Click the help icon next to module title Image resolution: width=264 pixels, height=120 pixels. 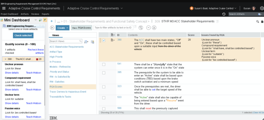pyautogui.click(x=217, y=21)
